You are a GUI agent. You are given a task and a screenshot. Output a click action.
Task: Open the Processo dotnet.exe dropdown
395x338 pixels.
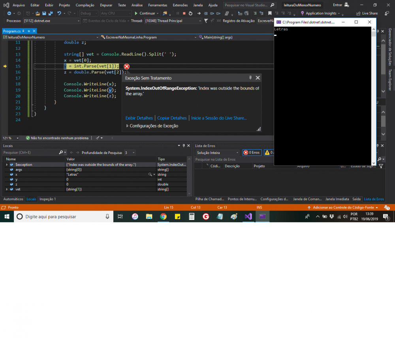(x=51, y=21)
